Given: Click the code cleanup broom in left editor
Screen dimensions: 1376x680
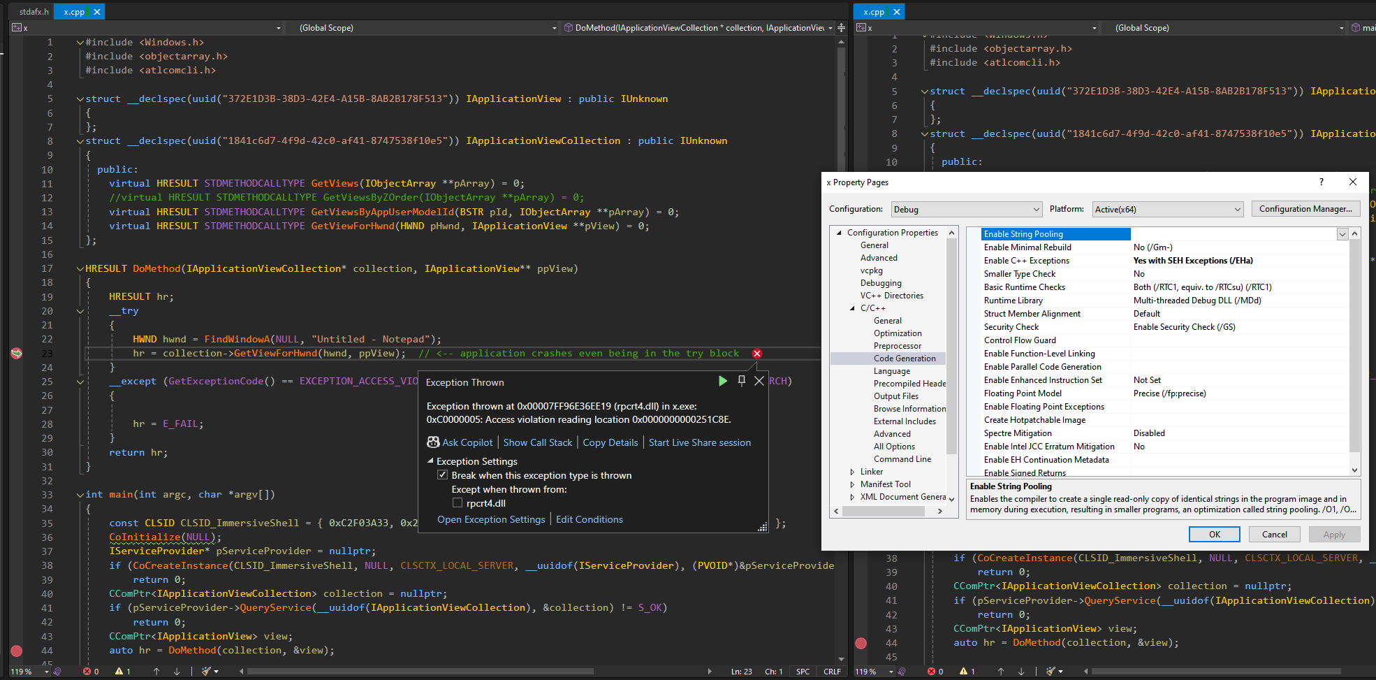Looking at the screenshot, I should tap(207, 672).
